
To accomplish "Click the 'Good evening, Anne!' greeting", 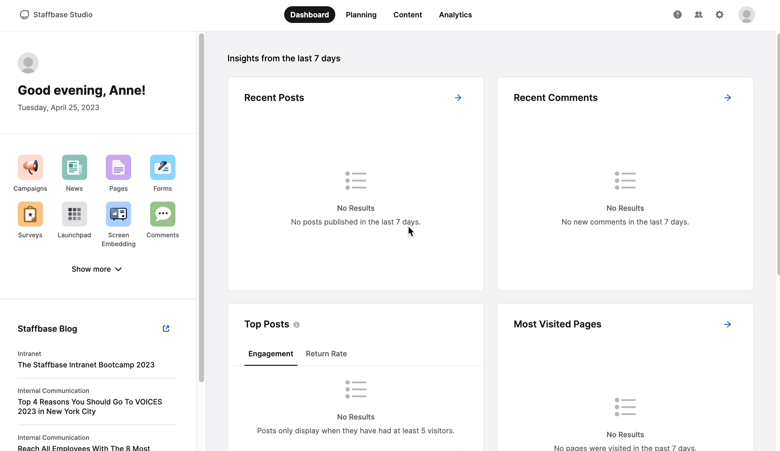I will click(x=81, y=90).
